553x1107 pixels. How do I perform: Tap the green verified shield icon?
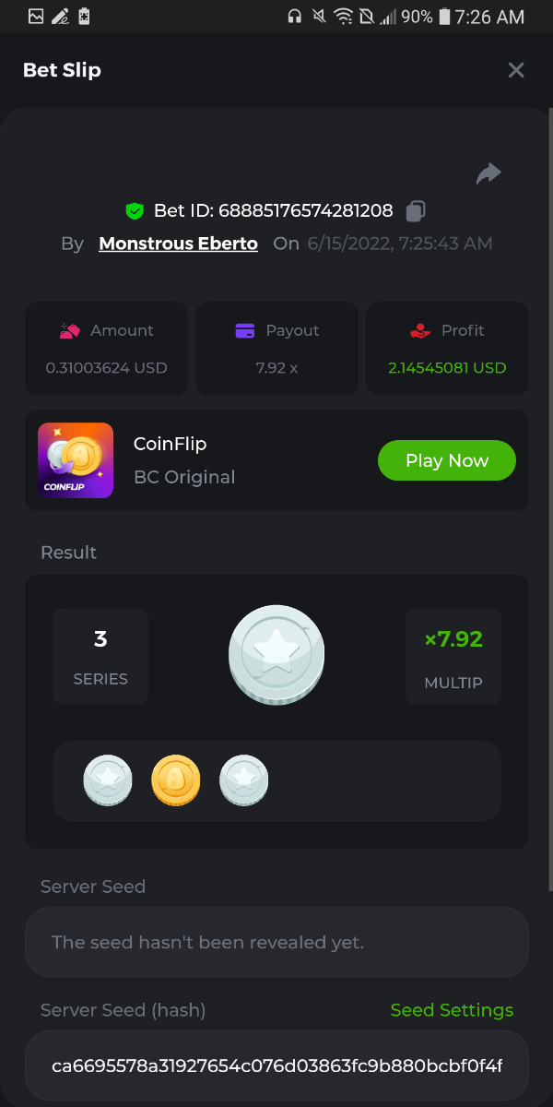click(x=135, y=211)
